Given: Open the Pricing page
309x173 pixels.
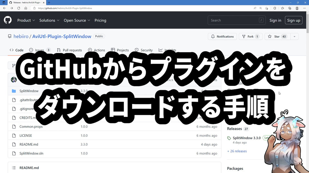Looking at the screenshot, I should (100, 21).
